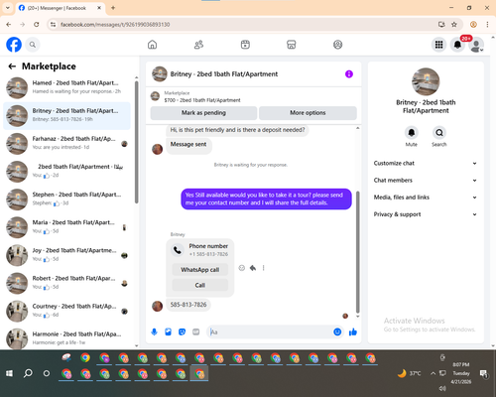Search within the conversation
496x397 pixels.
click(439, 133)
